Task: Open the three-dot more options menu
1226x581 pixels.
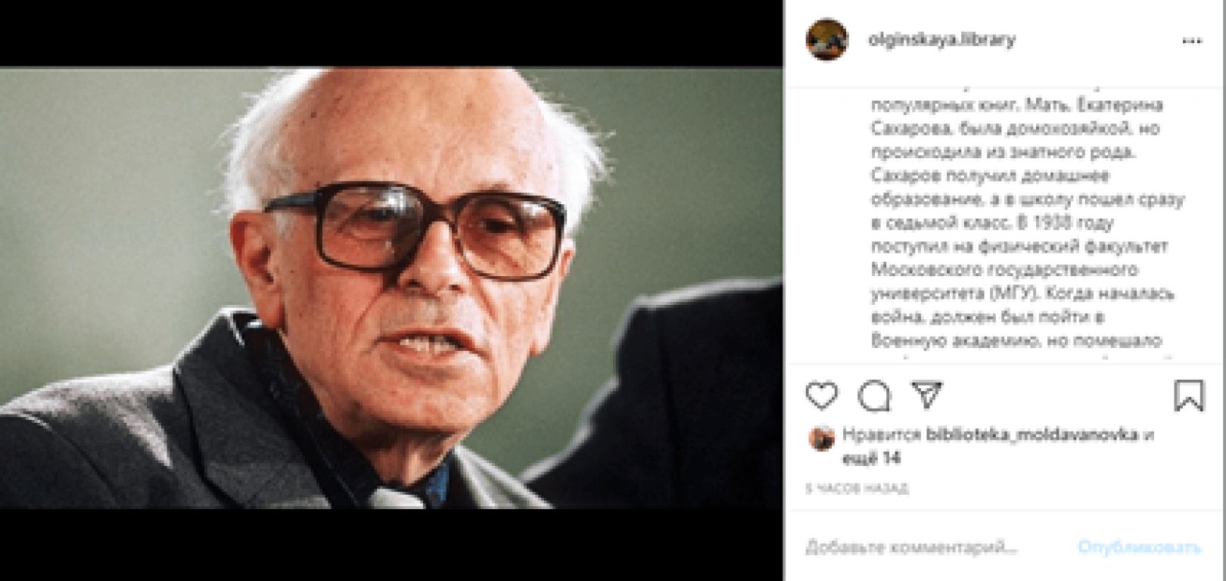Action: pos(1192,41)
